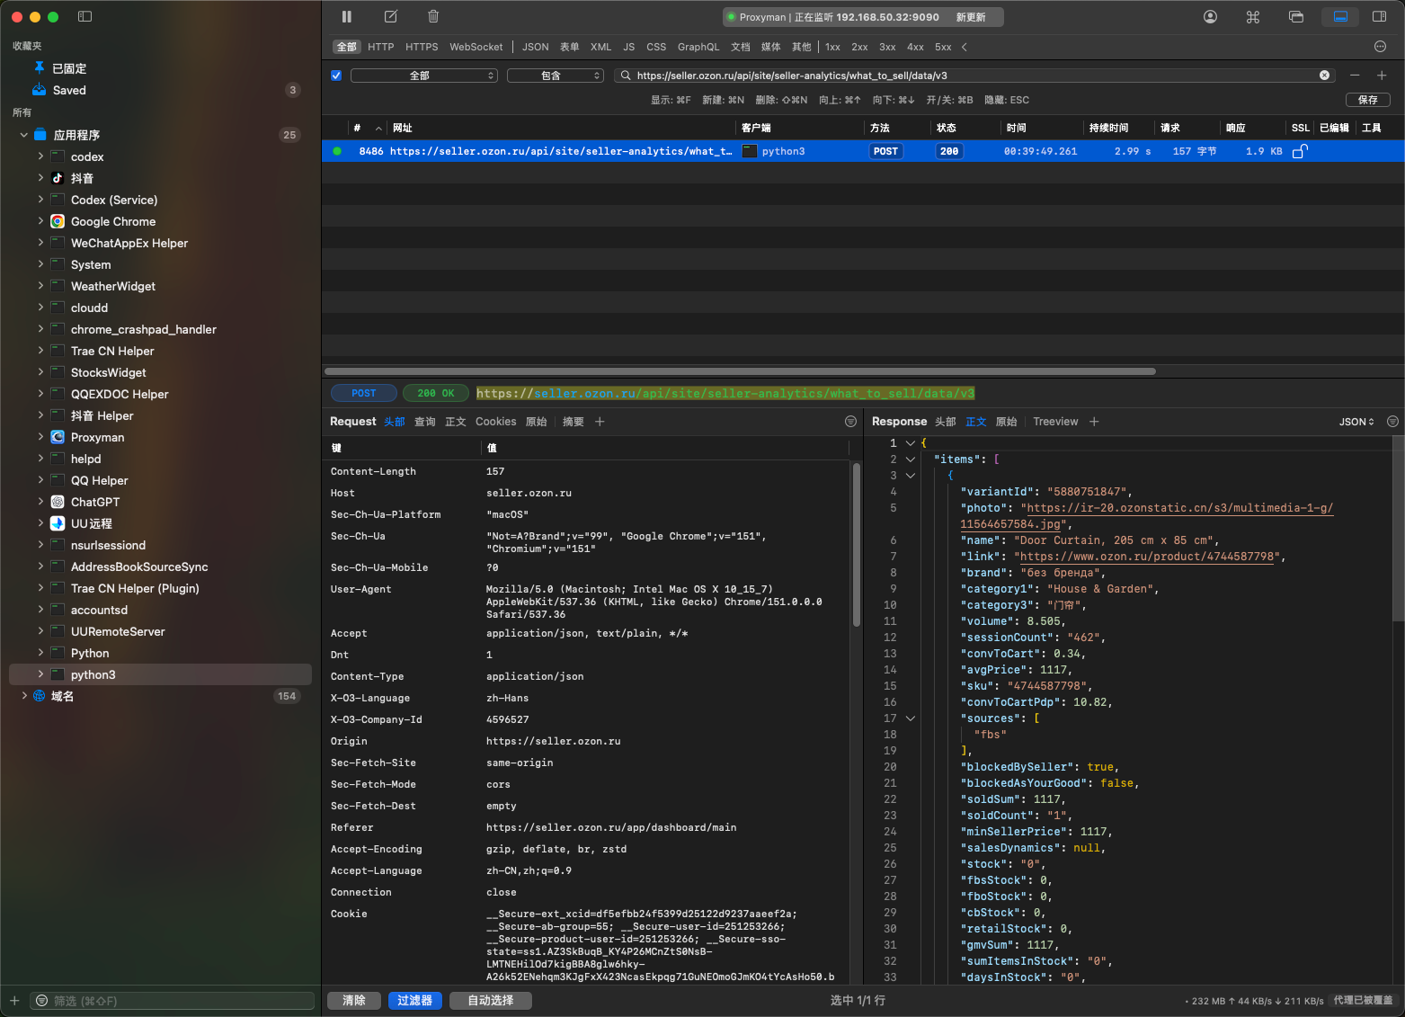Open the command shortcut icon in the toolbar
1405x1017 pixels.
1253,16
